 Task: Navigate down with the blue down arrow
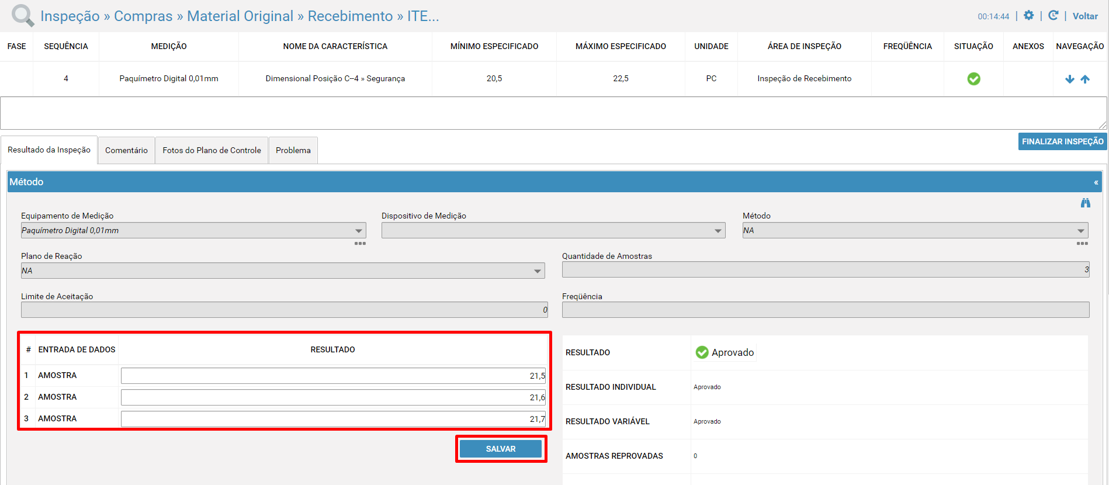pyautogui.click(x=1070, y=79)
